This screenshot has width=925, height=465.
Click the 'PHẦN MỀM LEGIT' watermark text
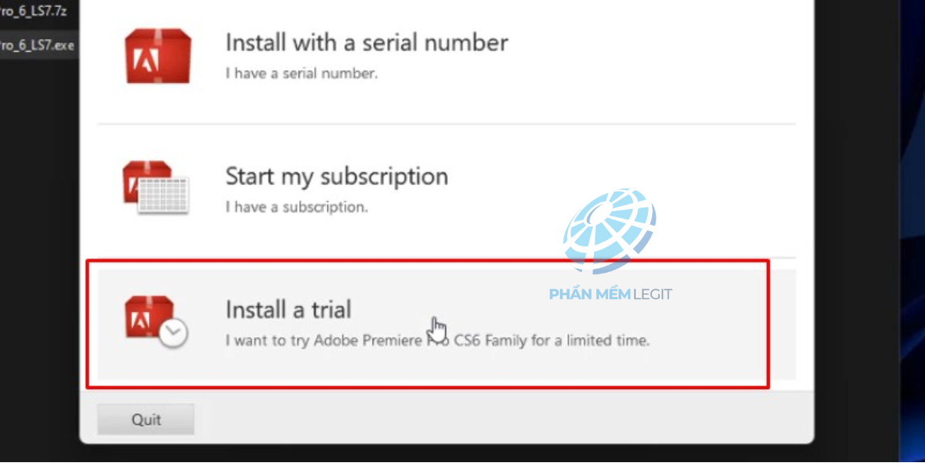[610, 294]
